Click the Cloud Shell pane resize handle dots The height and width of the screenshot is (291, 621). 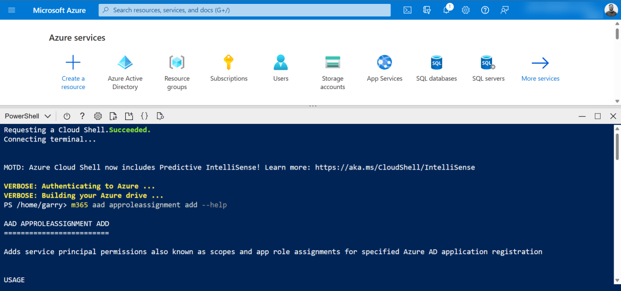(x=312, y=106)
